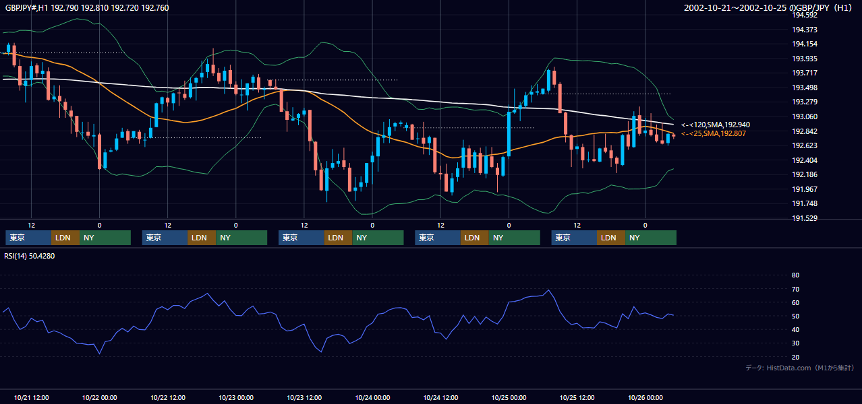The width and height of the screenshot is (862, 404).
Task: Click price level 192.842 on the axis
Action: [x=805, y=131]
